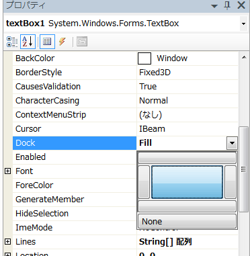Screen dimensions: 250x256
Task: Click the Window color value text
Action: (x=172, y=58)
